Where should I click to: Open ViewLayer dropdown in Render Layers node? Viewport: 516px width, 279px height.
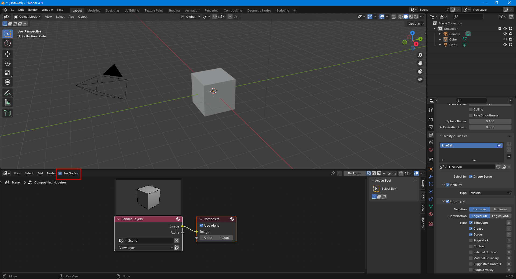145,248
